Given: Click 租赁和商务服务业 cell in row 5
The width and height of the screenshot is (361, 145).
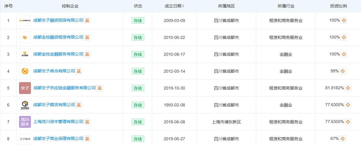Looking at the screenshot, I should [286, 88].
